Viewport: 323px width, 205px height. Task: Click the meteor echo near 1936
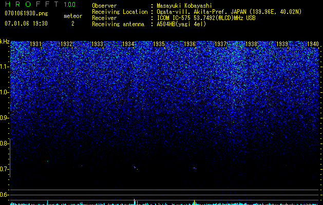[194, 169]
